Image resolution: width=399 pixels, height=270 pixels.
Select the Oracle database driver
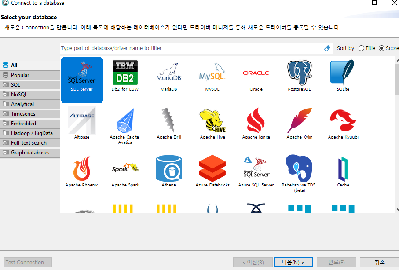coord(256,76)
